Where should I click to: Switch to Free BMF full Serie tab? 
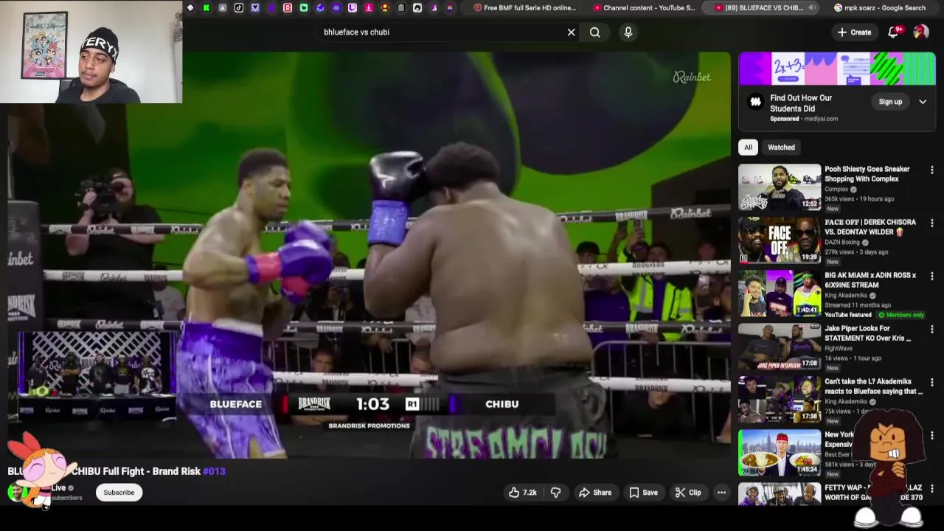(525, 8)
